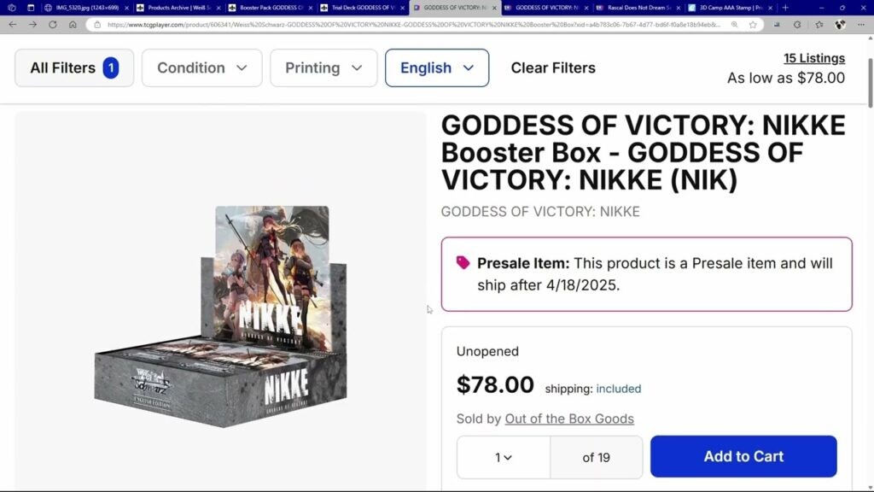Click the zoom magnifier icon in address bar

735,25
